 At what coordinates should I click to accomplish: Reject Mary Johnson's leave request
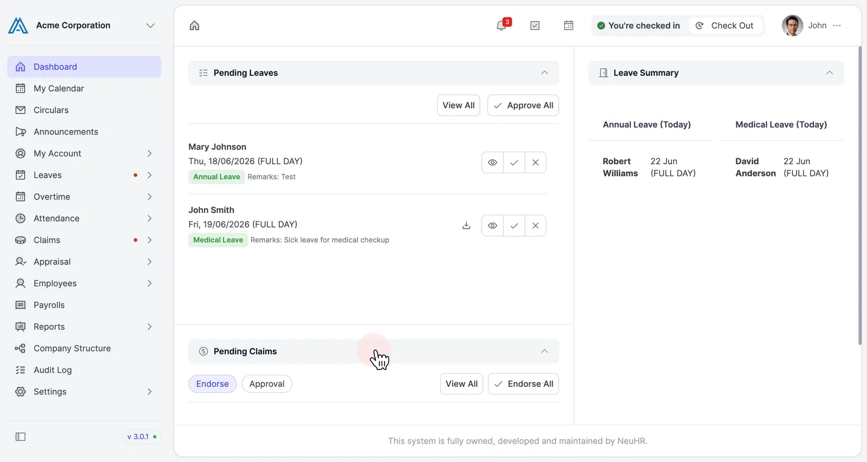pos(535,162)
